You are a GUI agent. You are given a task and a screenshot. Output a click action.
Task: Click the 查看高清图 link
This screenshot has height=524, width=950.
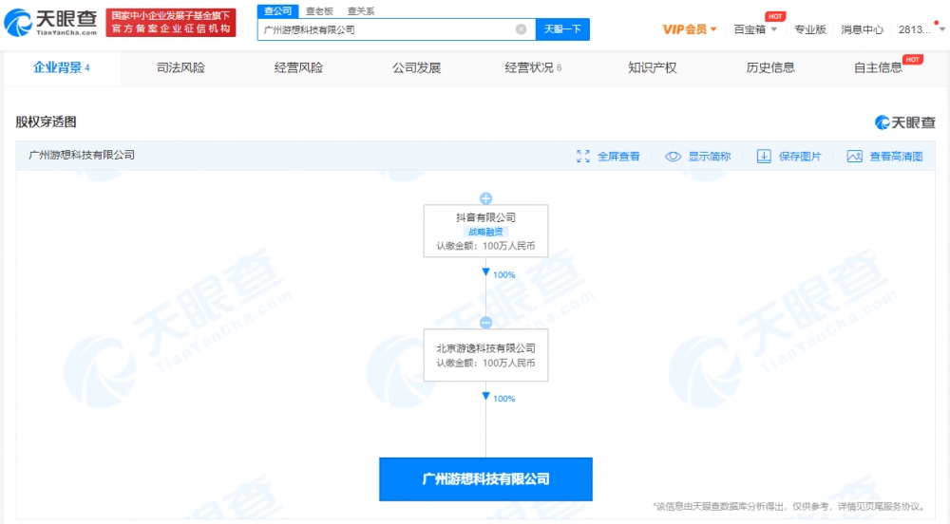pos(896,156)
